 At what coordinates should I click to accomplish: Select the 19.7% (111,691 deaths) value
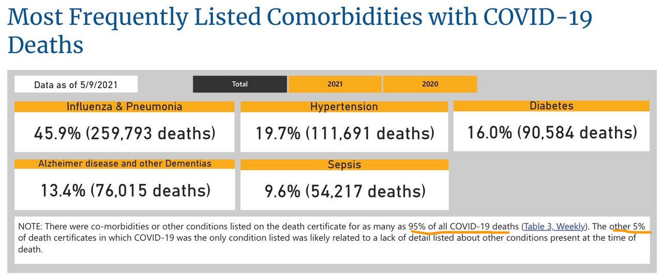pyautogui.click(x=344, y=133)
